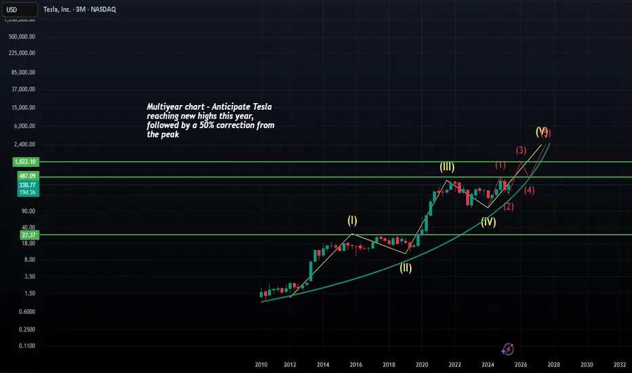Click the 2,400.00 price axis label

pos(24,144)
